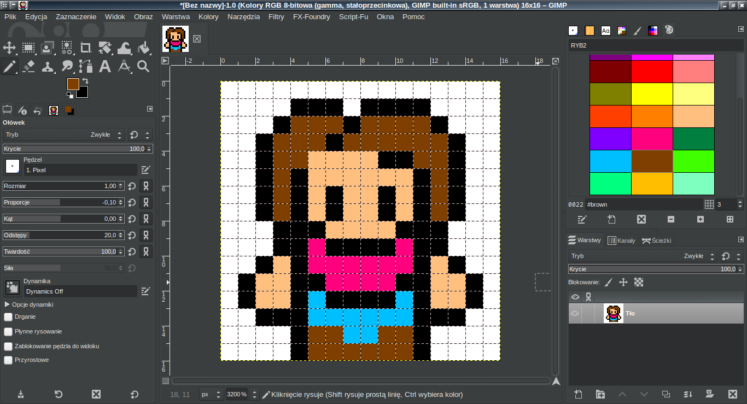Switch to the Kanały tab
Screen dimensions: 747x404
tap(622, 241)
